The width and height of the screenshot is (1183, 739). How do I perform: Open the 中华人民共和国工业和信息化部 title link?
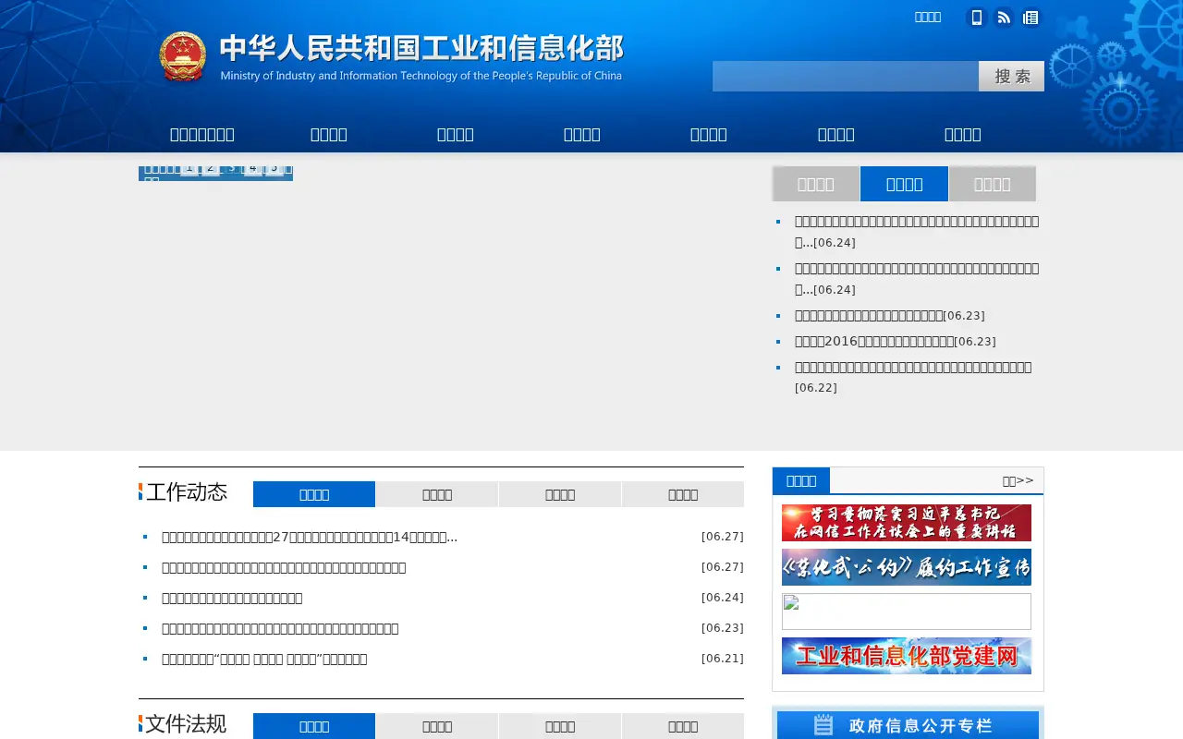tap(421, 49)
